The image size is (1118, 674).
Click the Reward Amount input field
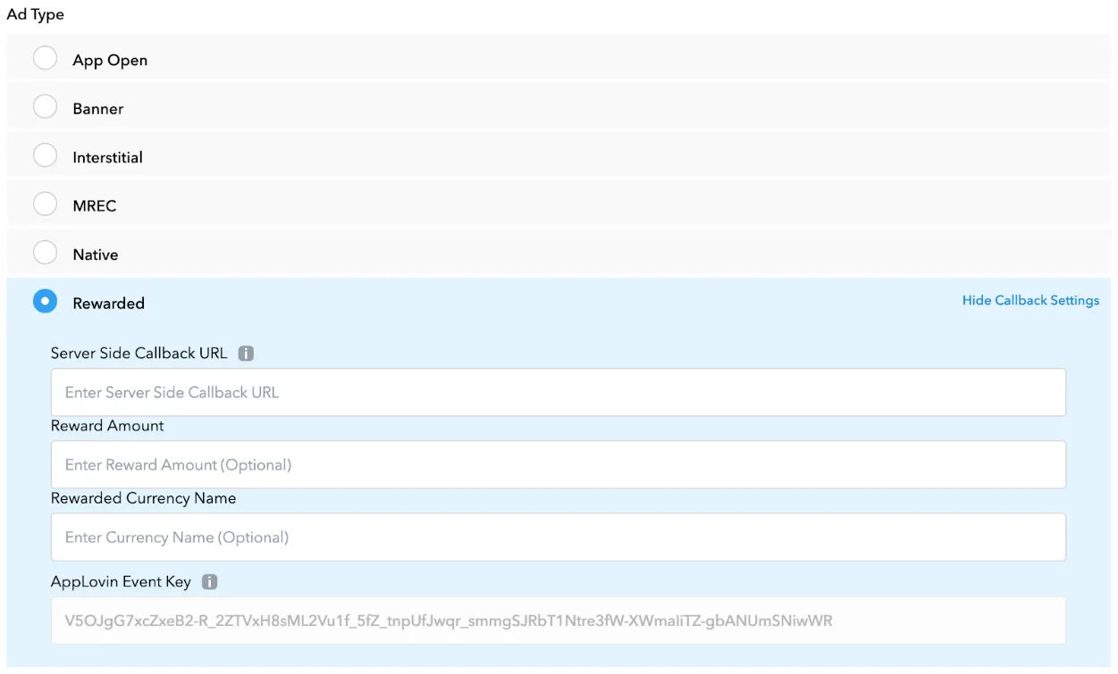[x=559, y=464]
